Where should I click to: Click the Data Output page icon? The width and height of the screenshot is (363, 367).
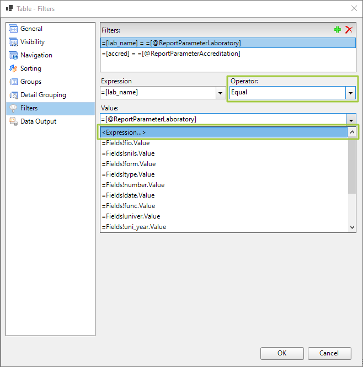[x=13, y=121]
